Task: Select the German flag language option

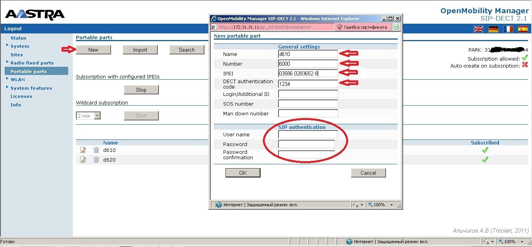Action: point(493,29)
